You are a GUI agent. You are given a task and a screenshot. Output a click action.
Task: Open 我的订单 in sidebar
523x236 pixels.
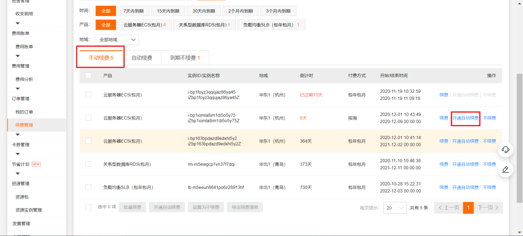(x=24, y=112)
